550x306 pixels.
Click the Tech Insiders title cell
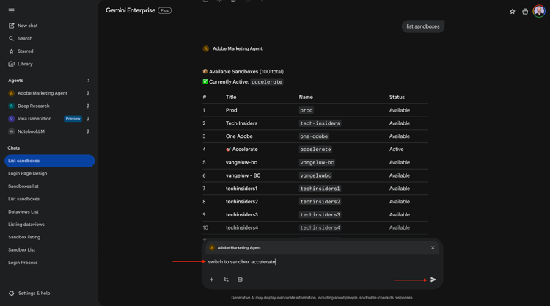(241, 123)
